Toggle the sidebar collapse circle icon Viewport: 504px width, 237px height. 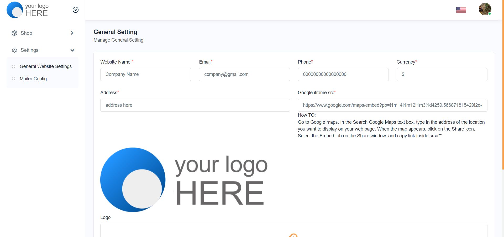75,10
